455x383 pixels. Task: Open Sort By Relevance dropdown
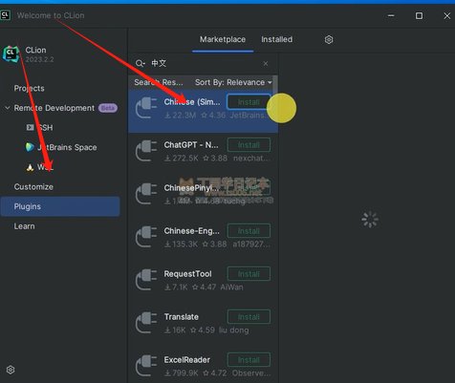click(x=233, y=82)
